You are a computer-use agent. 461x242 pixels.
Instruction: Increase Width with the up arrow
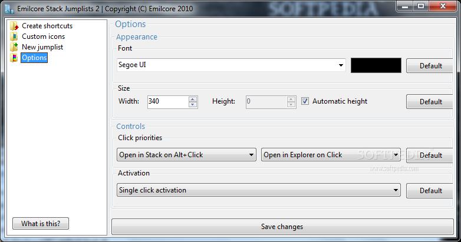[193, 100]
